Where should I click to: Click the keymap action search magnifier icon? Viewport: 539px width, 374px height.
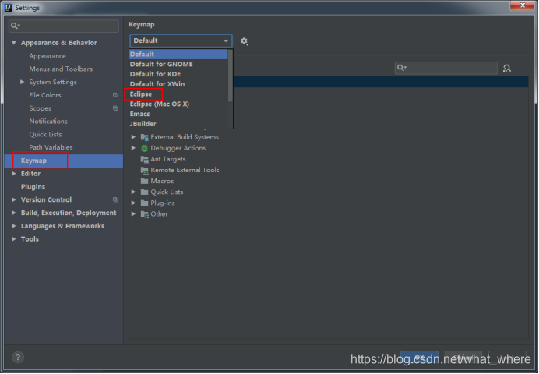pos(401,68)
